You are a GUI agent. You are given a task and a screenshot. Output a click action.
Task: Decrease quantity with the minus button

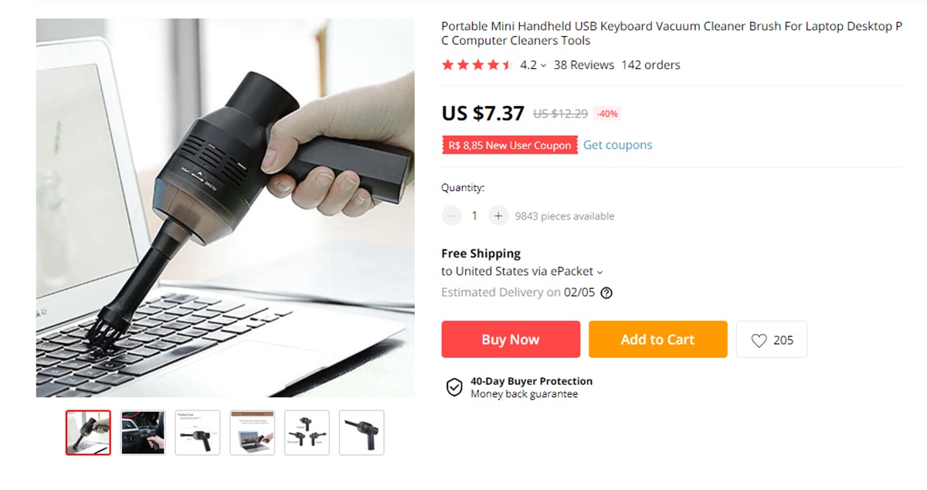click(x=451, y=216)
